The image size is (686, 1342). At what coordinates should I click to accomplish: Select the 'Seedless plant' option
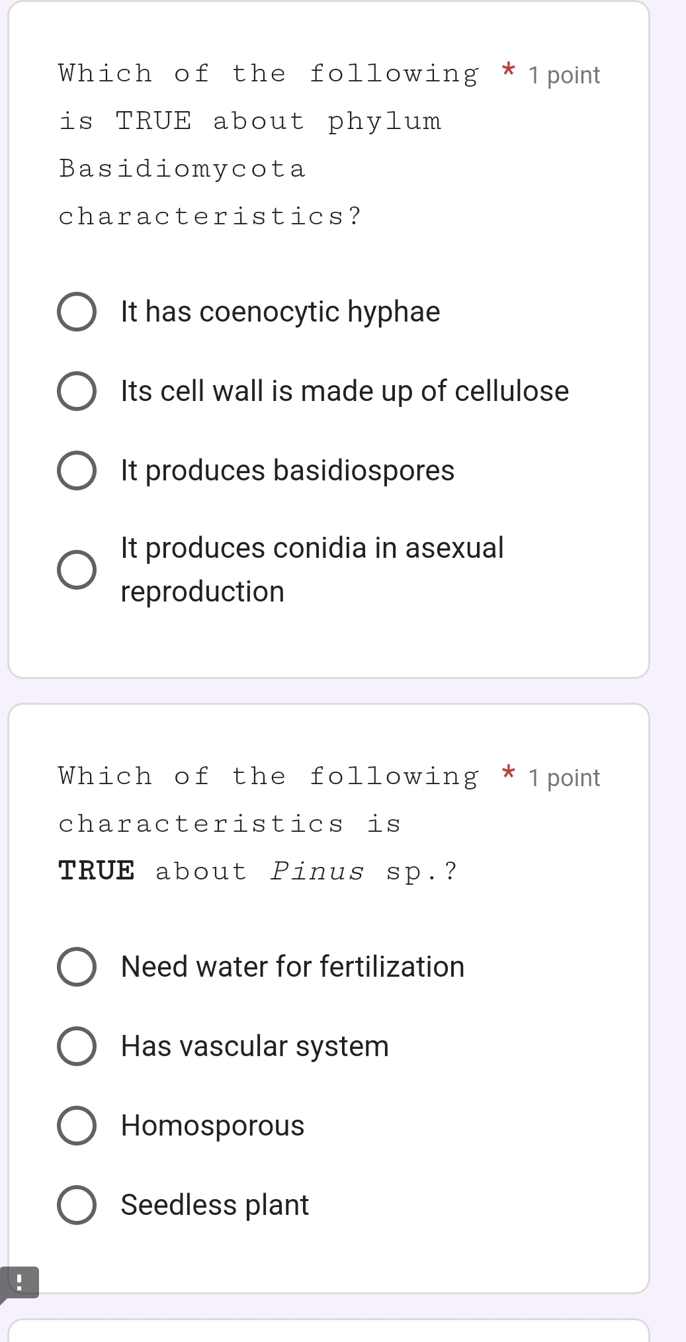(77, 1205)
